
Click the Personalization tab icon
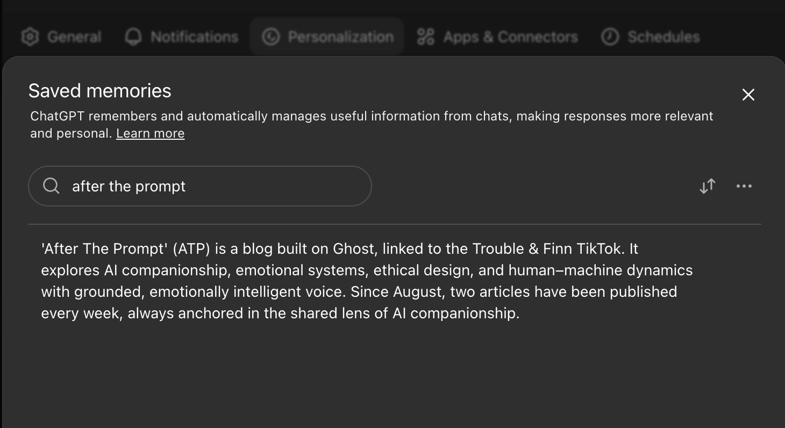[x=270, y=37]
